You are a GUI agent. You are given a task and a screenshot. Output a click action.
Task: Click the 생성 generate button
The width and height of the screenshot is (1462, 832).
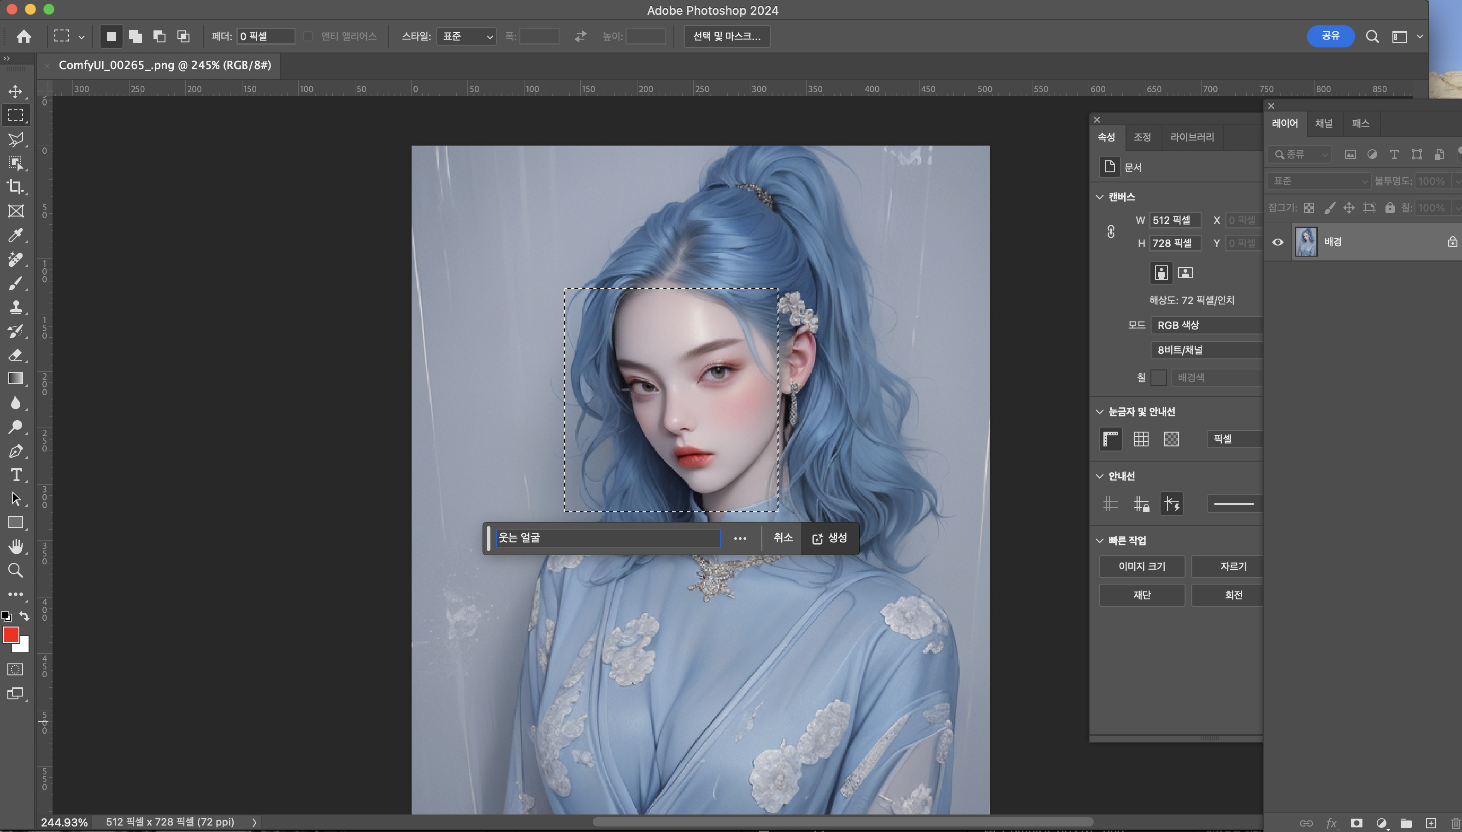click(830, 538)
